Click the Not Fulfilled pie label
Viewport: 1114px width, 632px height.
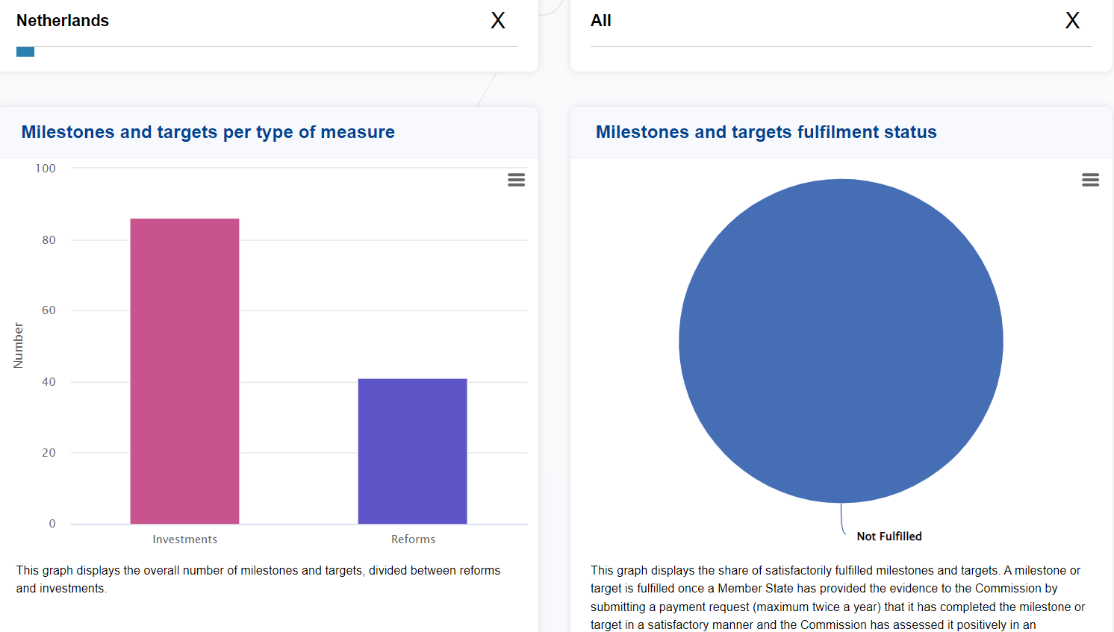889,536
